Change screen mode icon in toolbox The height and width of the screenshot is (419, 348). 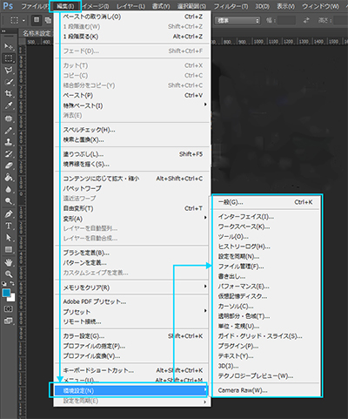9,321
